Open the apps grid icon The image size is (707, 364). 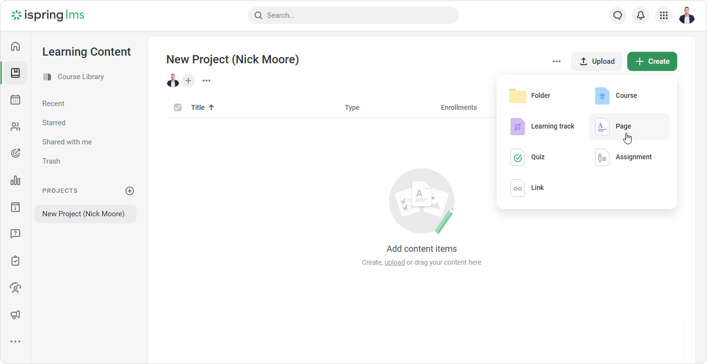(x=664, y=15)
